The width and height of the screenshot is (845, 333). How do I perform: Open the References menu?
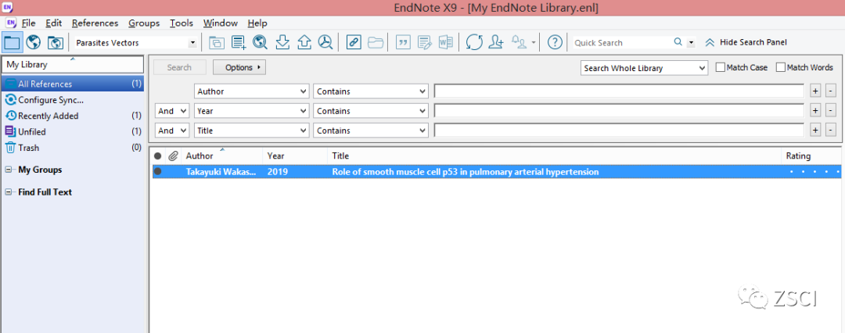click(95, 23)
